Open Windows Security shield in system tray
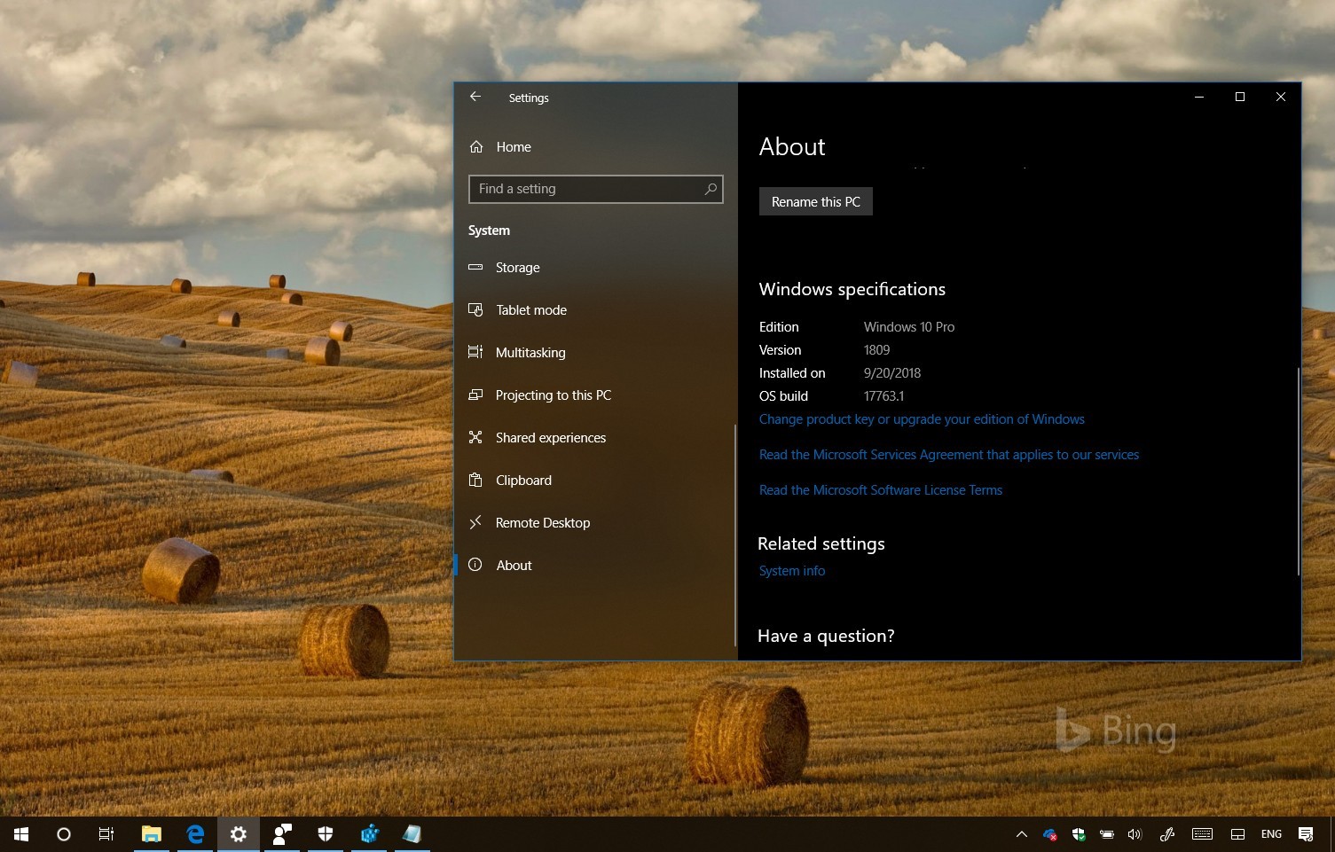 point(1079,834)
